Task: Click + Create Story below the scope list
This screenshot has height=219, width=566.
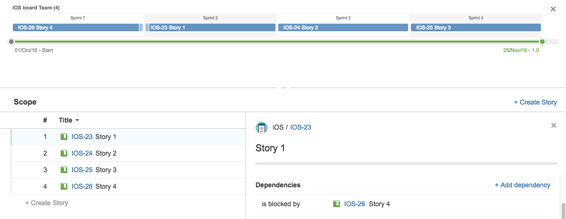Action: (x=46, y=203)
